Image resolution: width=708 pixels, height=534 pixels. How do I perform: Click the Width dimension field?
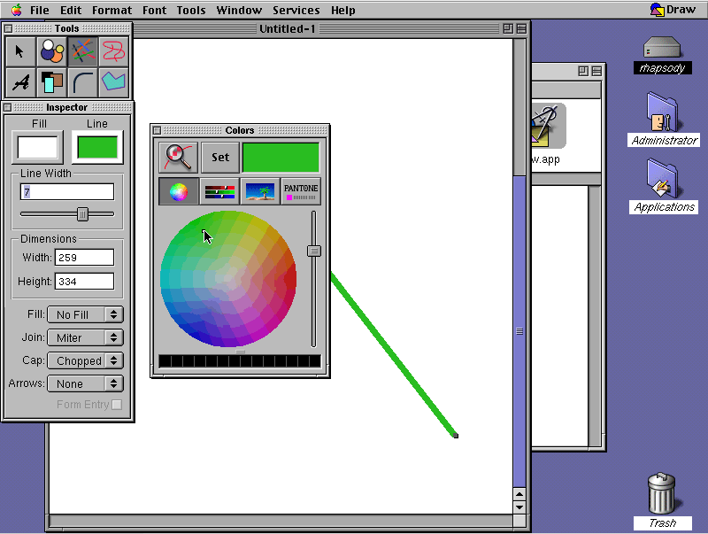point(84,258)
